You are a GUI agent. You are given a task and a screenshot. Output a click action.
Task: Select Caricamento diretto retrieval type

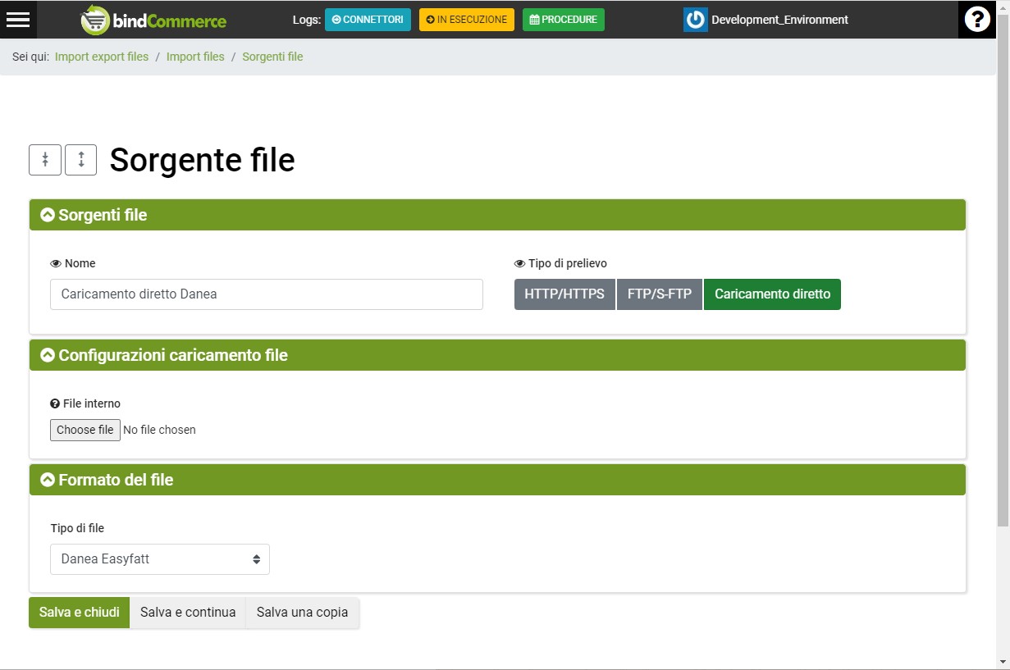pyautogui.click(x=772, y=294)
